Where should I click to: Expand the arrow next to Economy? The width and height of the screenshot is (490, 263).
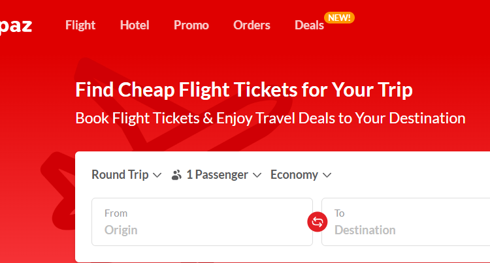coord(327,175)
